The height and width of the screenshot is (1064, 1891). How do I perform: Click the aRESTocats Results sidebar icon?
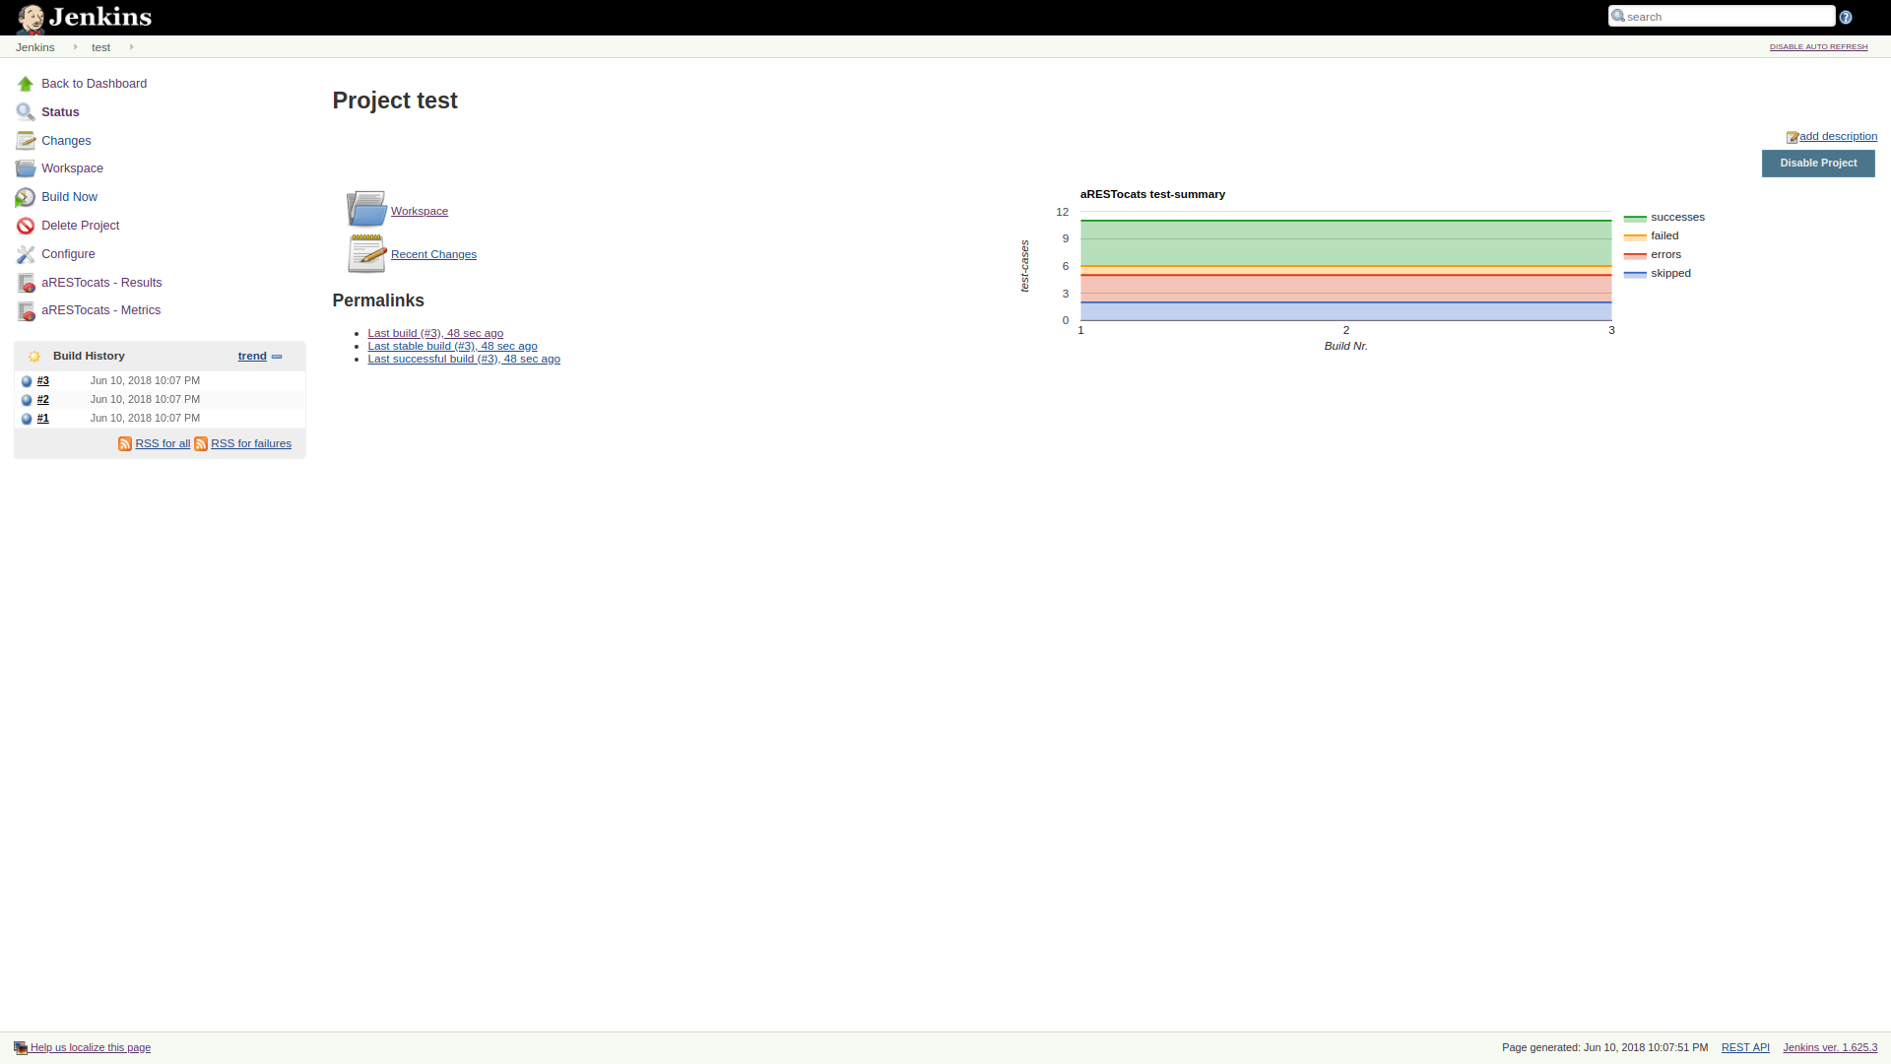pos(26,284)
